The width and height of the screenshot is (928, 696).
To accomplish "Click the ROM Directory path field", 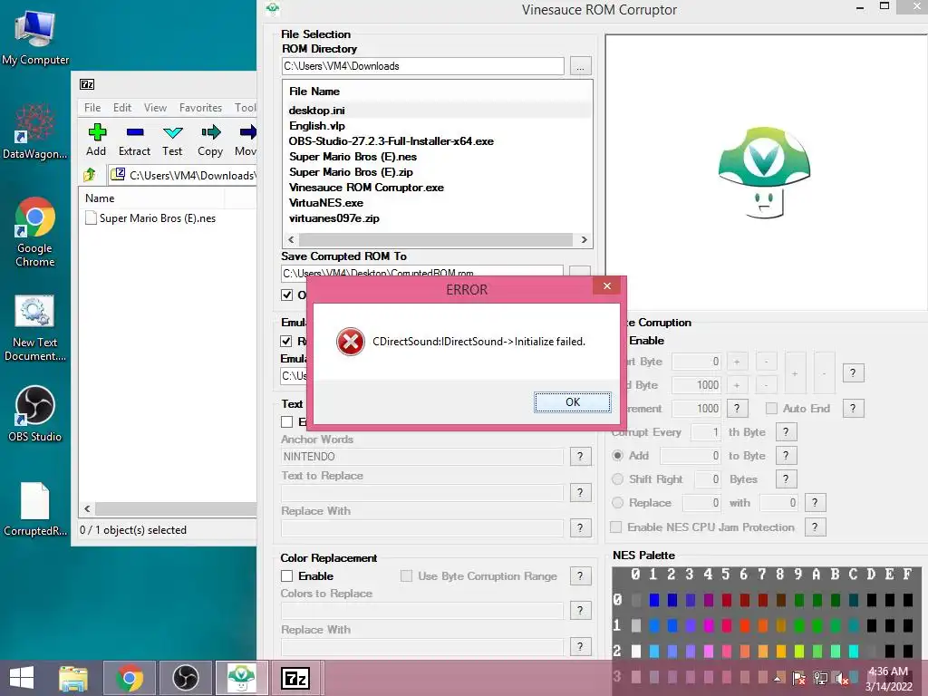I will pos(422,66).
